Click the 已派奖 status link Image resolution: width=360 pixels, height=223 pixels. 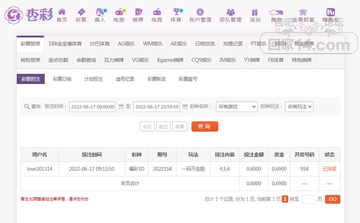click(329, 169)
